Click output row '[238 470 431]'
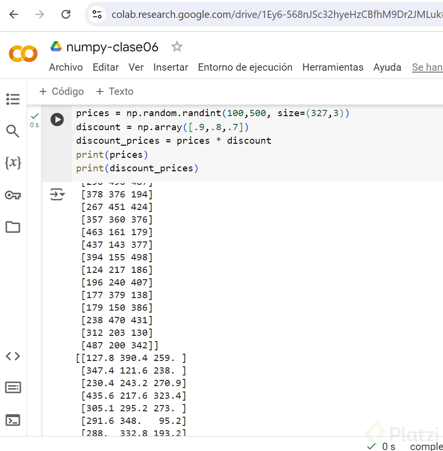 coord(117,320)
